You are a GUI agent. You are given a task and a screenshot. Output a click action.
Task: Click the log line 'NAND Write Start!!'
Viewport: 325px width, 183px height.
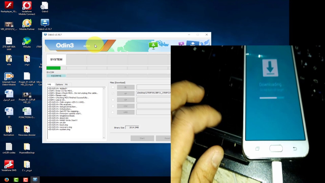pos(63,120)
